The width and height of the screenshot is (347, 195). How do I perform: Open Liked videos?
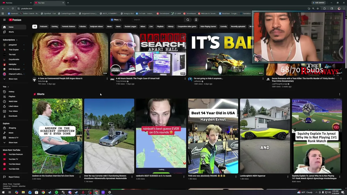pyautogui.click(x=14, y=106)
